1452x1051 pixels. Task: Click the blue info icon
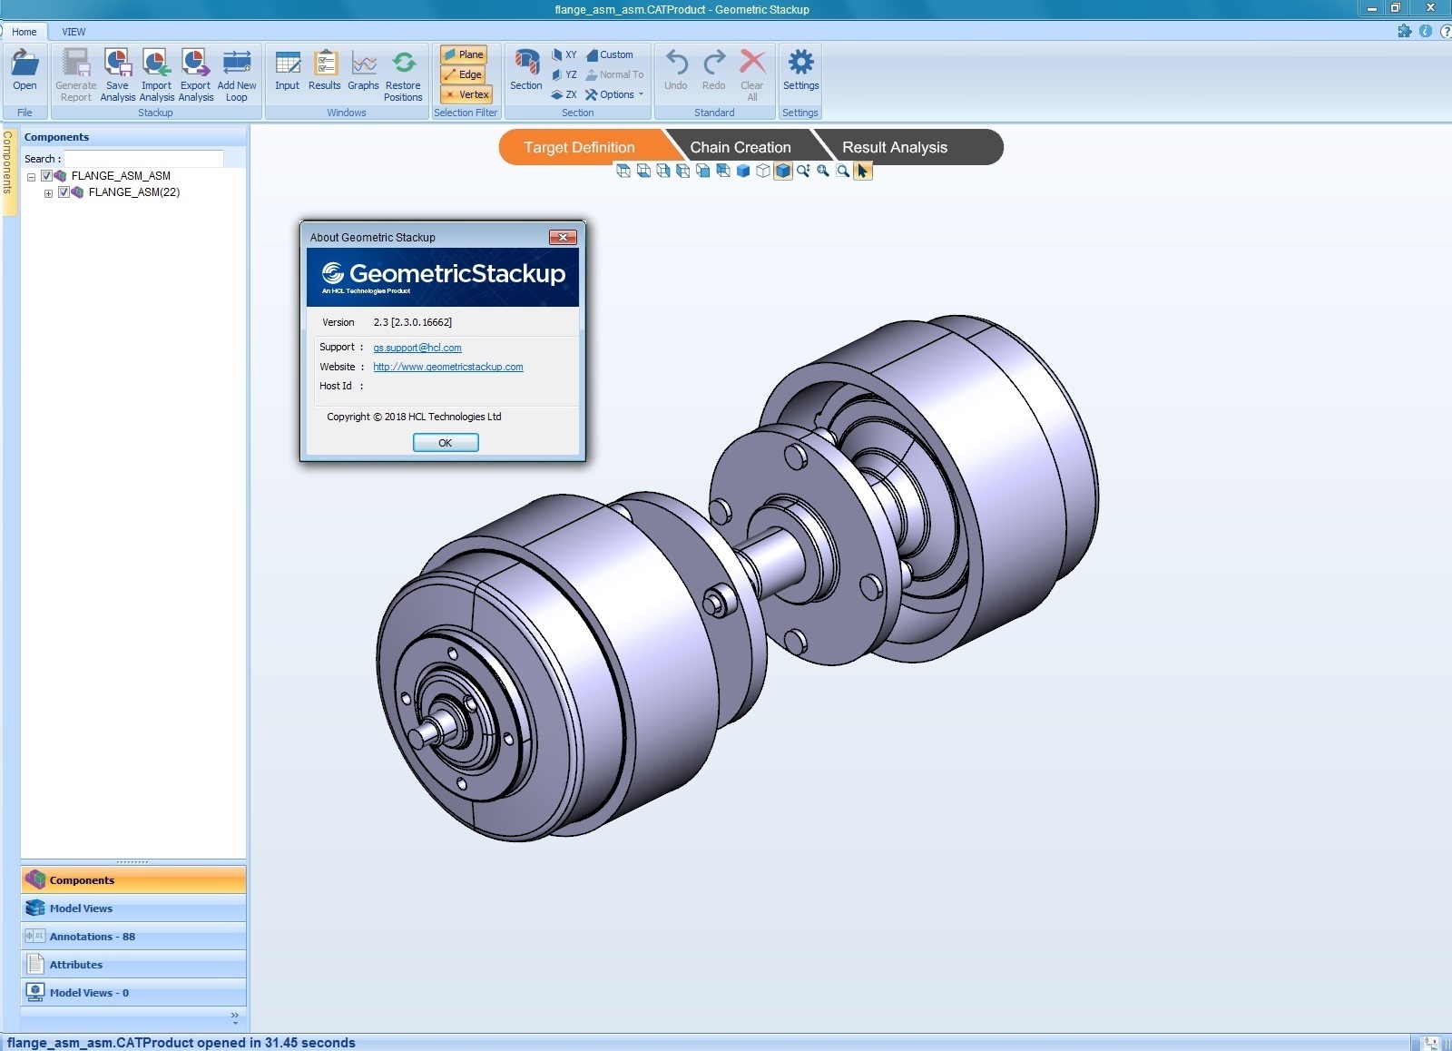point(1426,31)
